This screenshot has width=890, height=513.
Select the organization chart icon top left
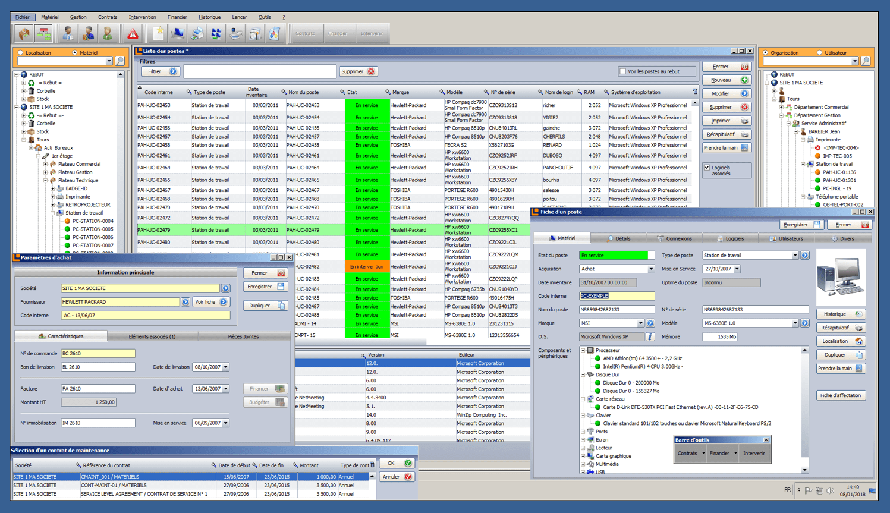(45, 34)
